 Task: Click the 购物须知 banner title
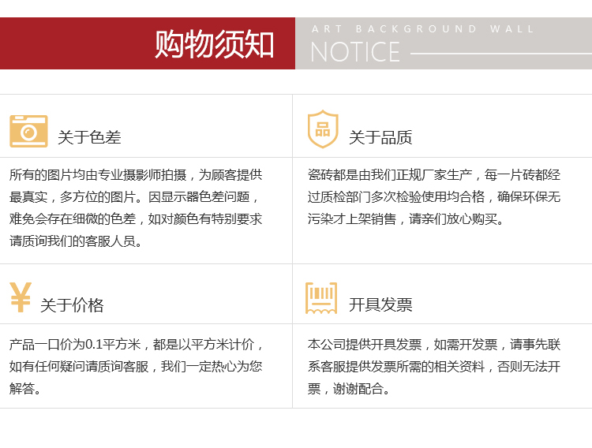coord(214,44)
